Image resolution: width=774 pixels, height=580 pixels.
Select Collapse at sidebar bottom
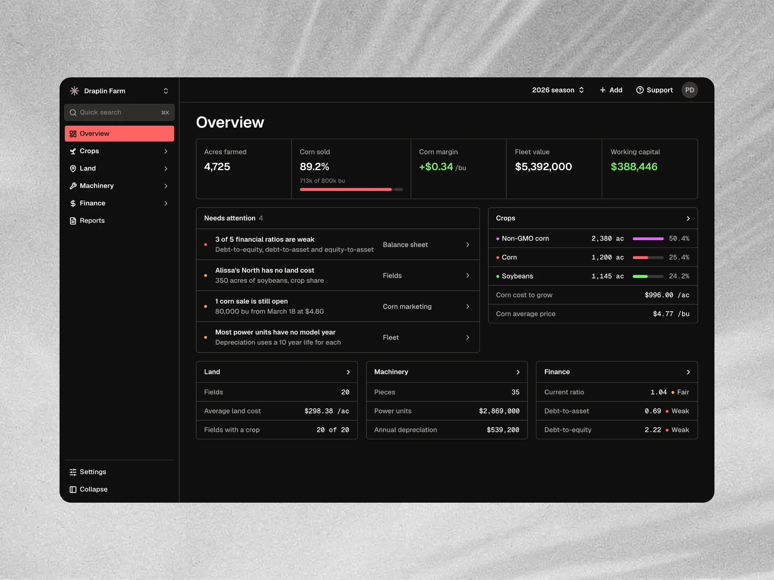(119, 490)
